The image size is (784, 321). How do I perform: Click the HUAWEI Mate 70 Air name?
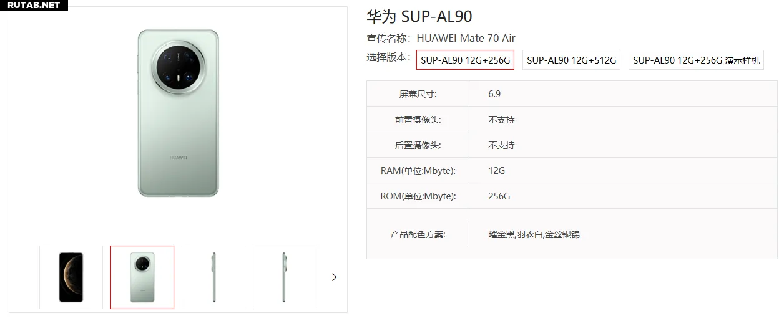coord(466,38)
